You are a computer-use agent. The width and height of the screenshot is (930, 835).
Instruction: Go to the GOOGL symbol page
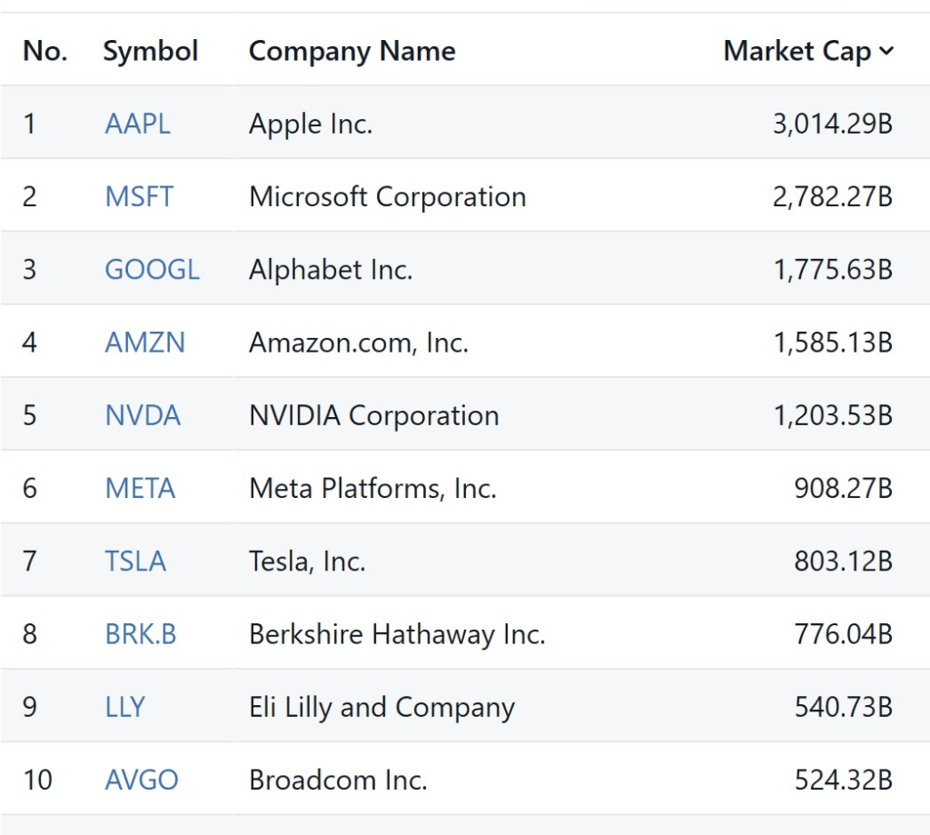(x=152, y=270)
